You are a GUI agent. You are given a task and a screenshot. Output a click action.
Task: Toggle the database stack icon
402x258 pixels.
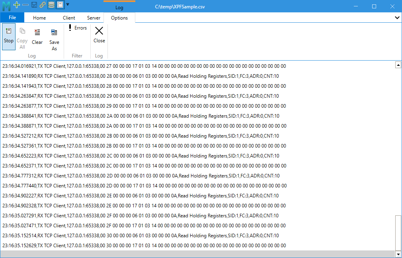(x=51, y=5)
